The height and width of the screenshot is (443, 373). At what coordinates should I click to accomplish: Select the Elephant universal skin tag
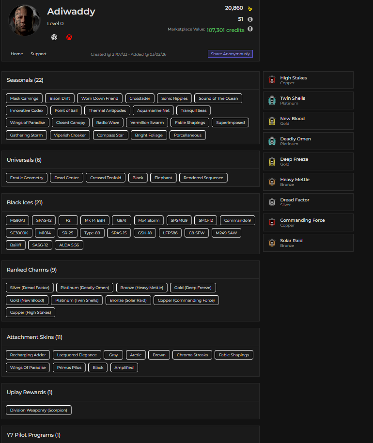point(163,178)
